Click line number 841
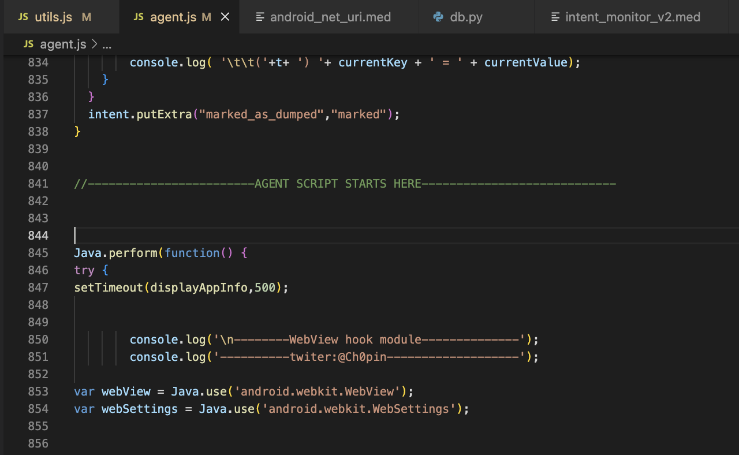This screenshot has width=739, height=455. pyautogui.click(x=38, y=184)
